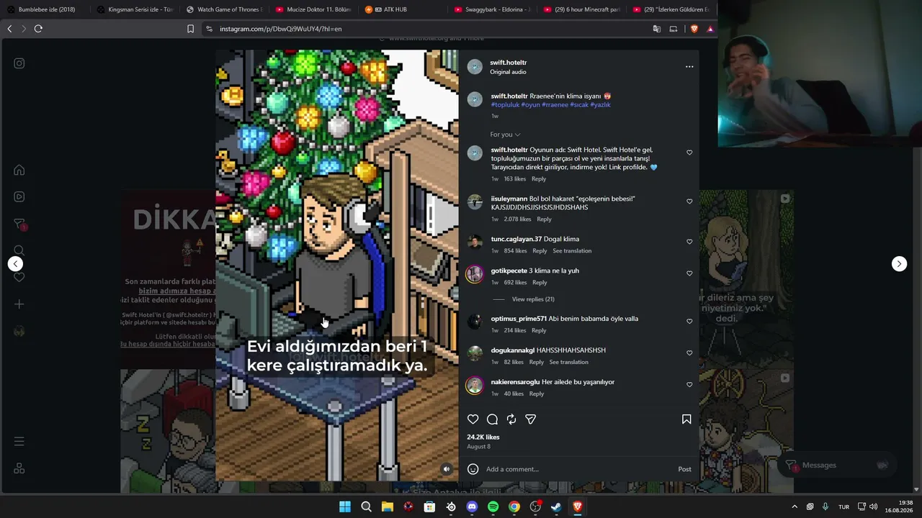Click the browser back arrow
The image size is (922, 518).
[9, 29]
